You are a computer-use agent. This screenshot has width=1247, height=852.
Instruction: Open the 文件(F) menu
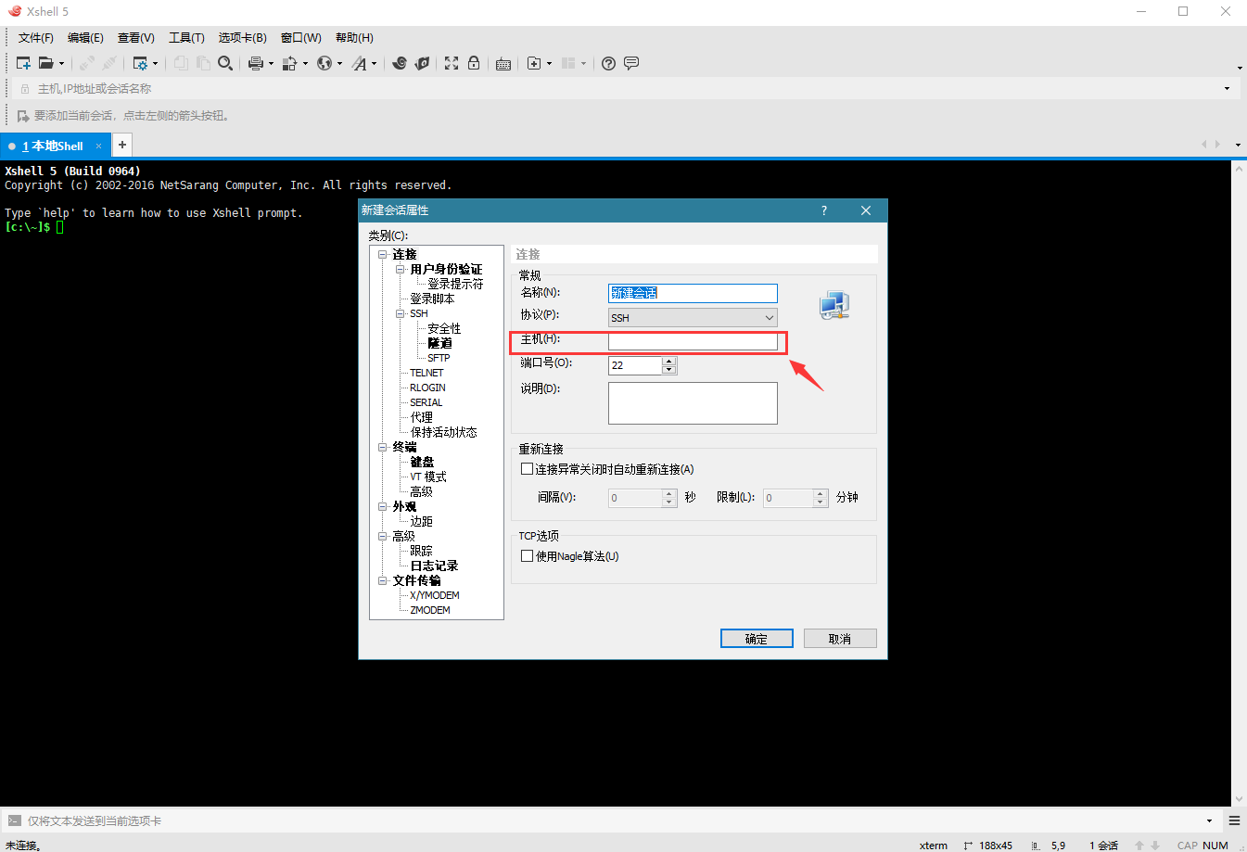click(x=36, y=38)
